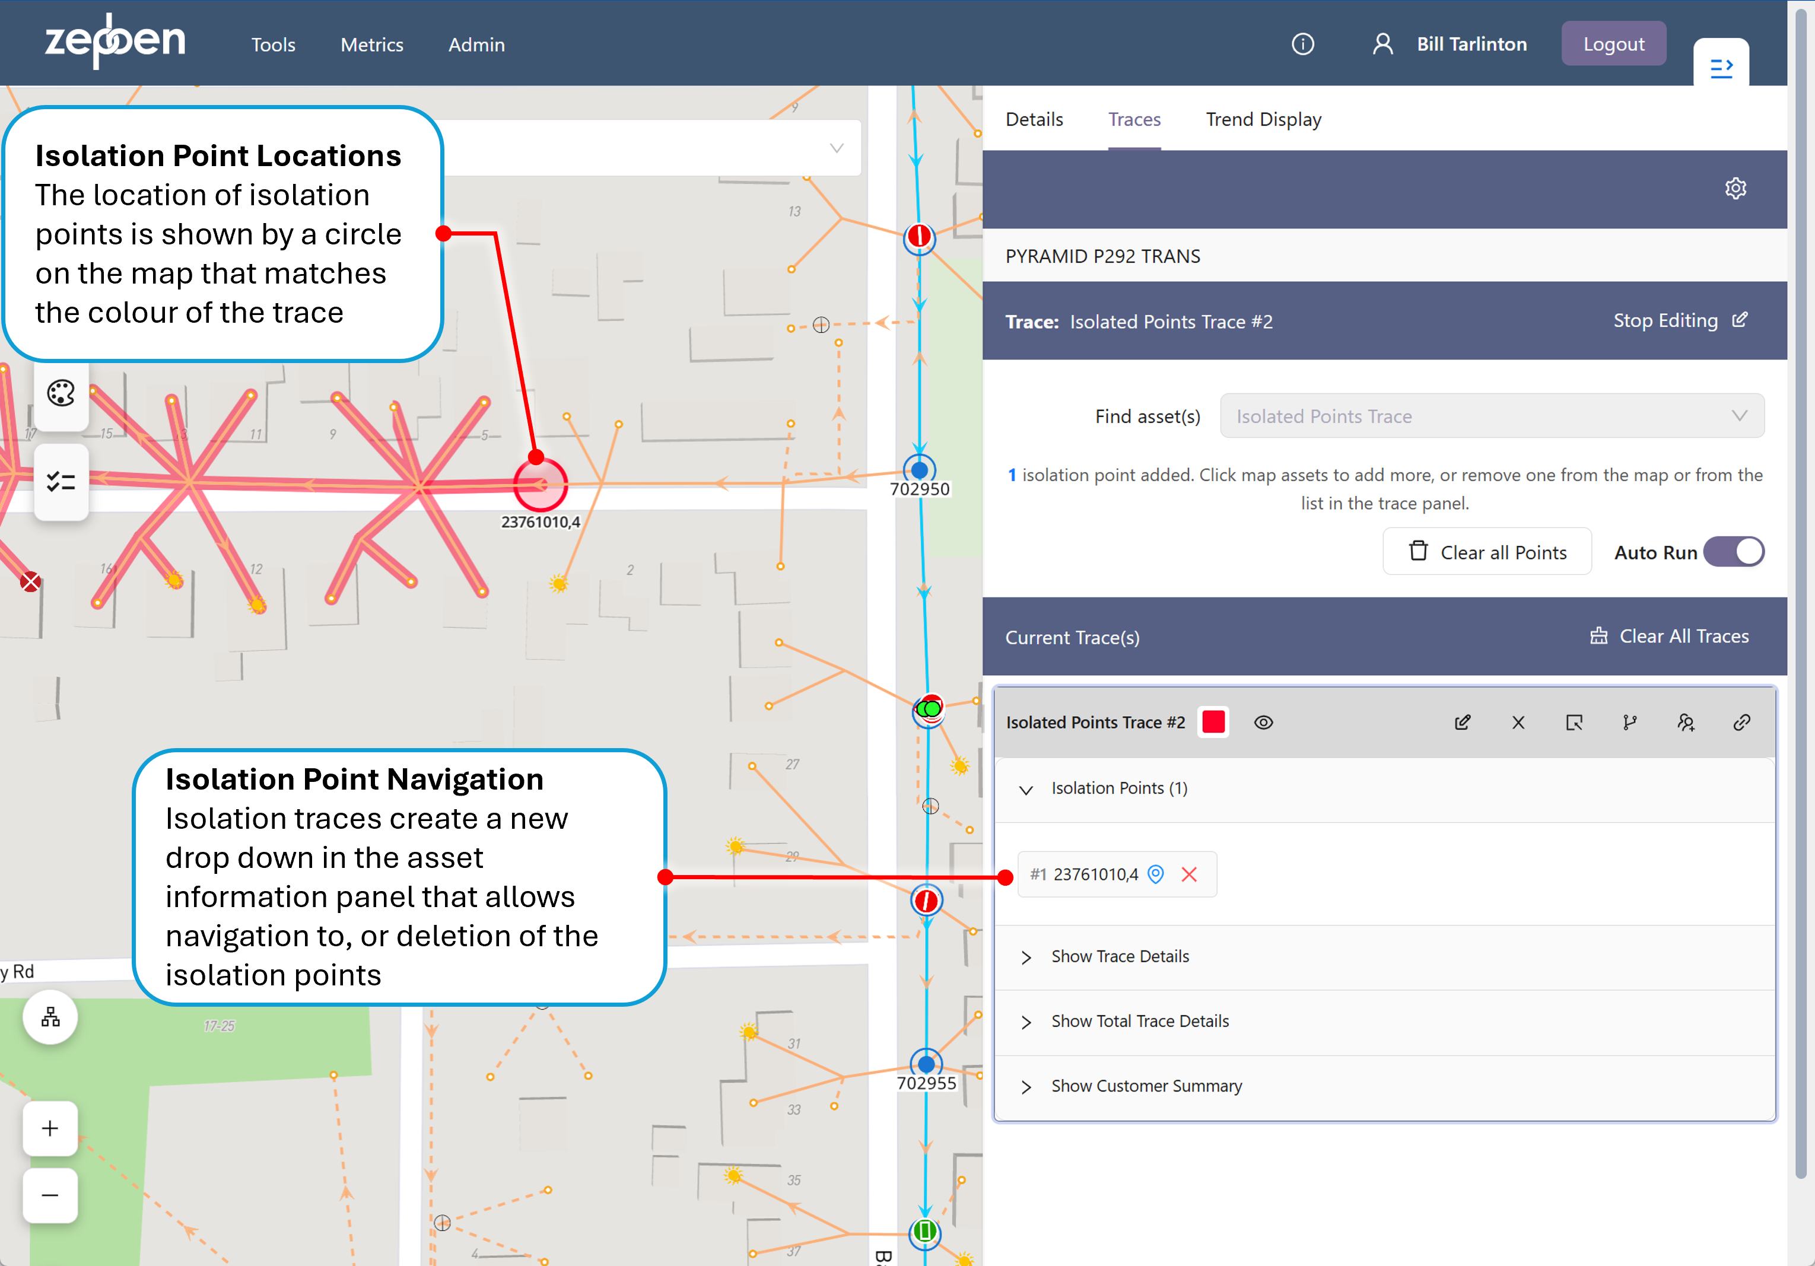
Task: Open map colour palette tool
Action: 61,393
